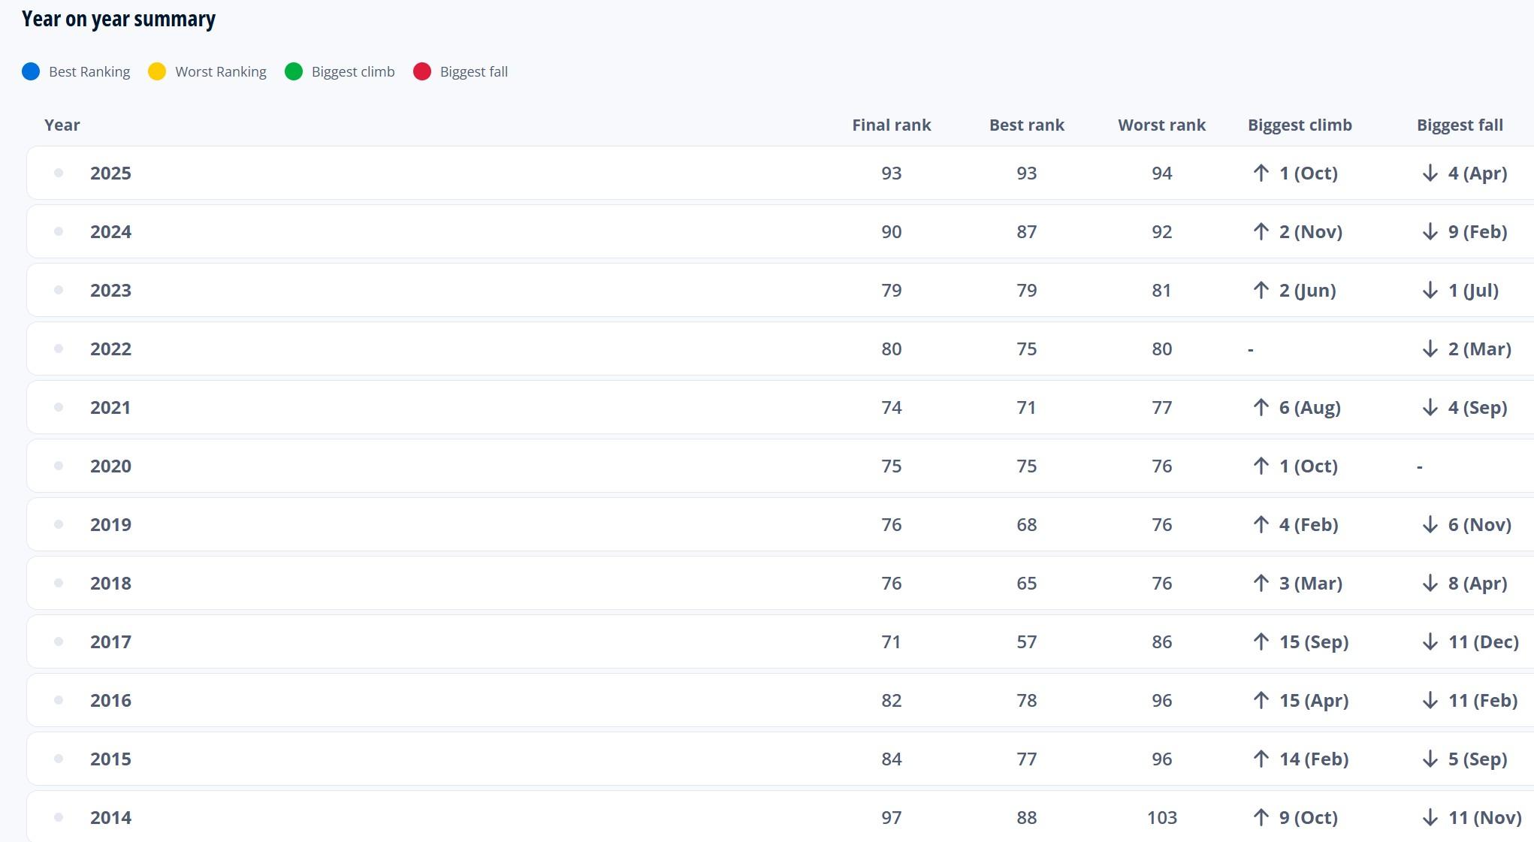
Task: Click the green Biggest climb legend dot
Action: point(294,71)
